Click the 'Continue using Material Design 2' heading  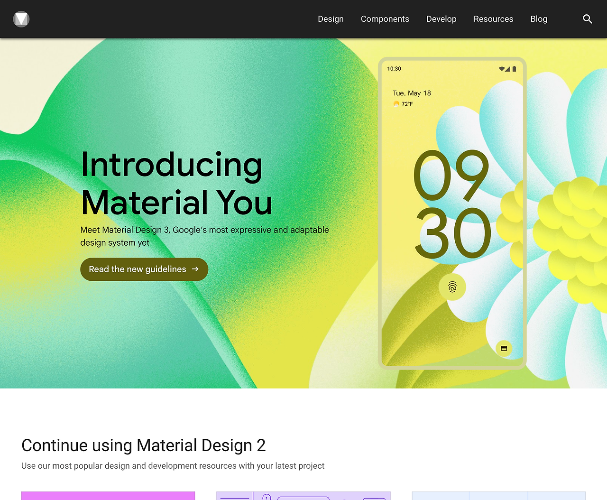coord(144,445)
